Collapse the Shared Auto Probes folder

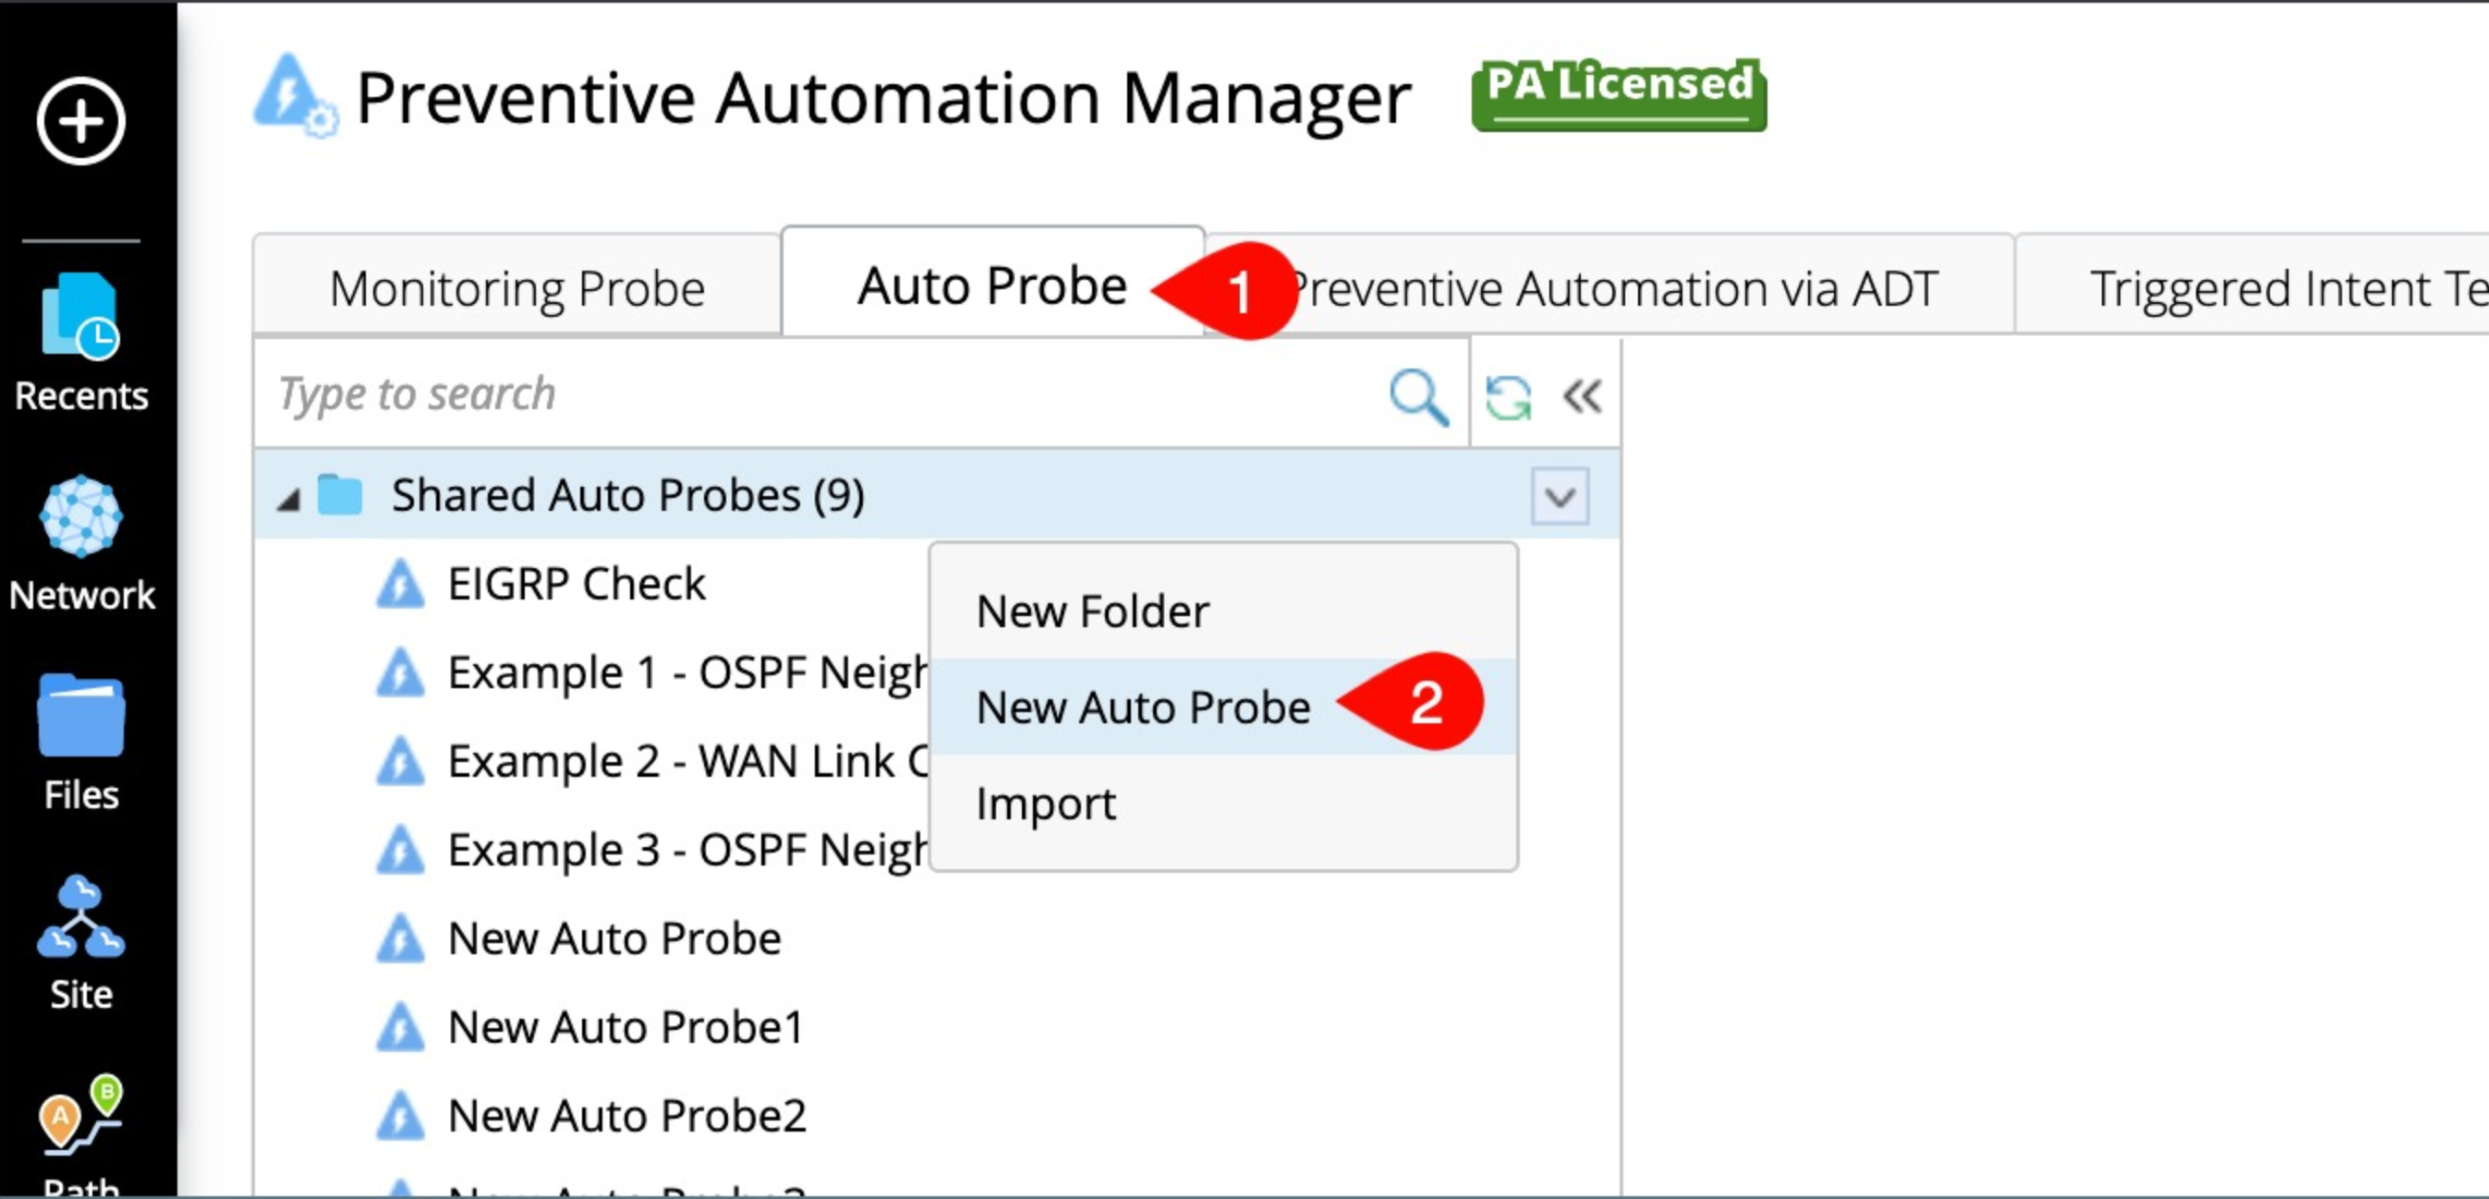tap(288, 500)
